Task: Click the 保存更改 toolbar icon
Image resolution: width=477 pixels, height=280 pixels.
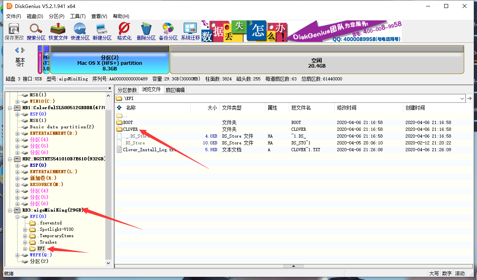Action: tap(14, 32)
